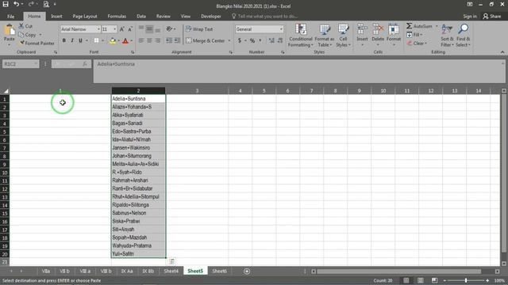This screenshot has width=508, height=285.
Task: Click Increase Decimal icon
Action: pos(271,40)
